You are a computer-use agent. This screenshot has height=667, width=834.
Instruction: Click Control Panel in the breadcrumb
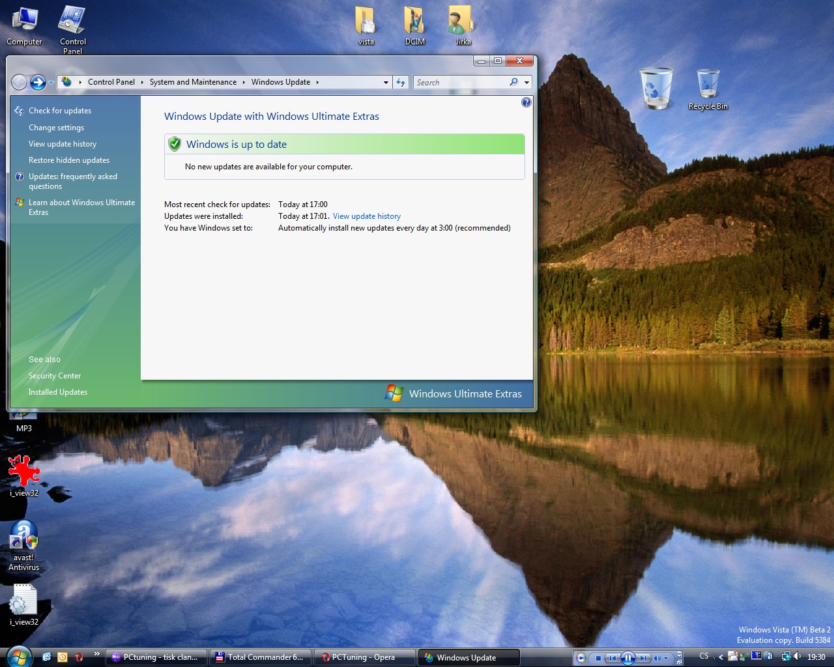click(111, 82)
